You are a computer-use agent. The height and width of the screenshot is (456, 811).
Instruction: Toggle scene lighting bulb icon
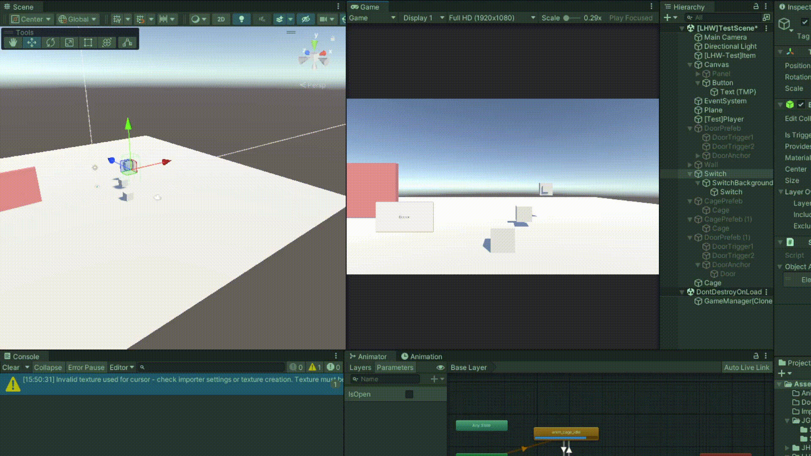242,19
